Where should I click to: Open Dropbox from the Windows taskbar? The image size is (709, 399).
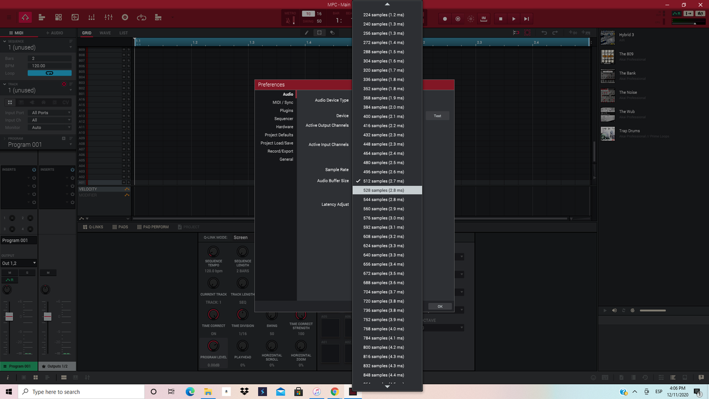tap(244, 392)
